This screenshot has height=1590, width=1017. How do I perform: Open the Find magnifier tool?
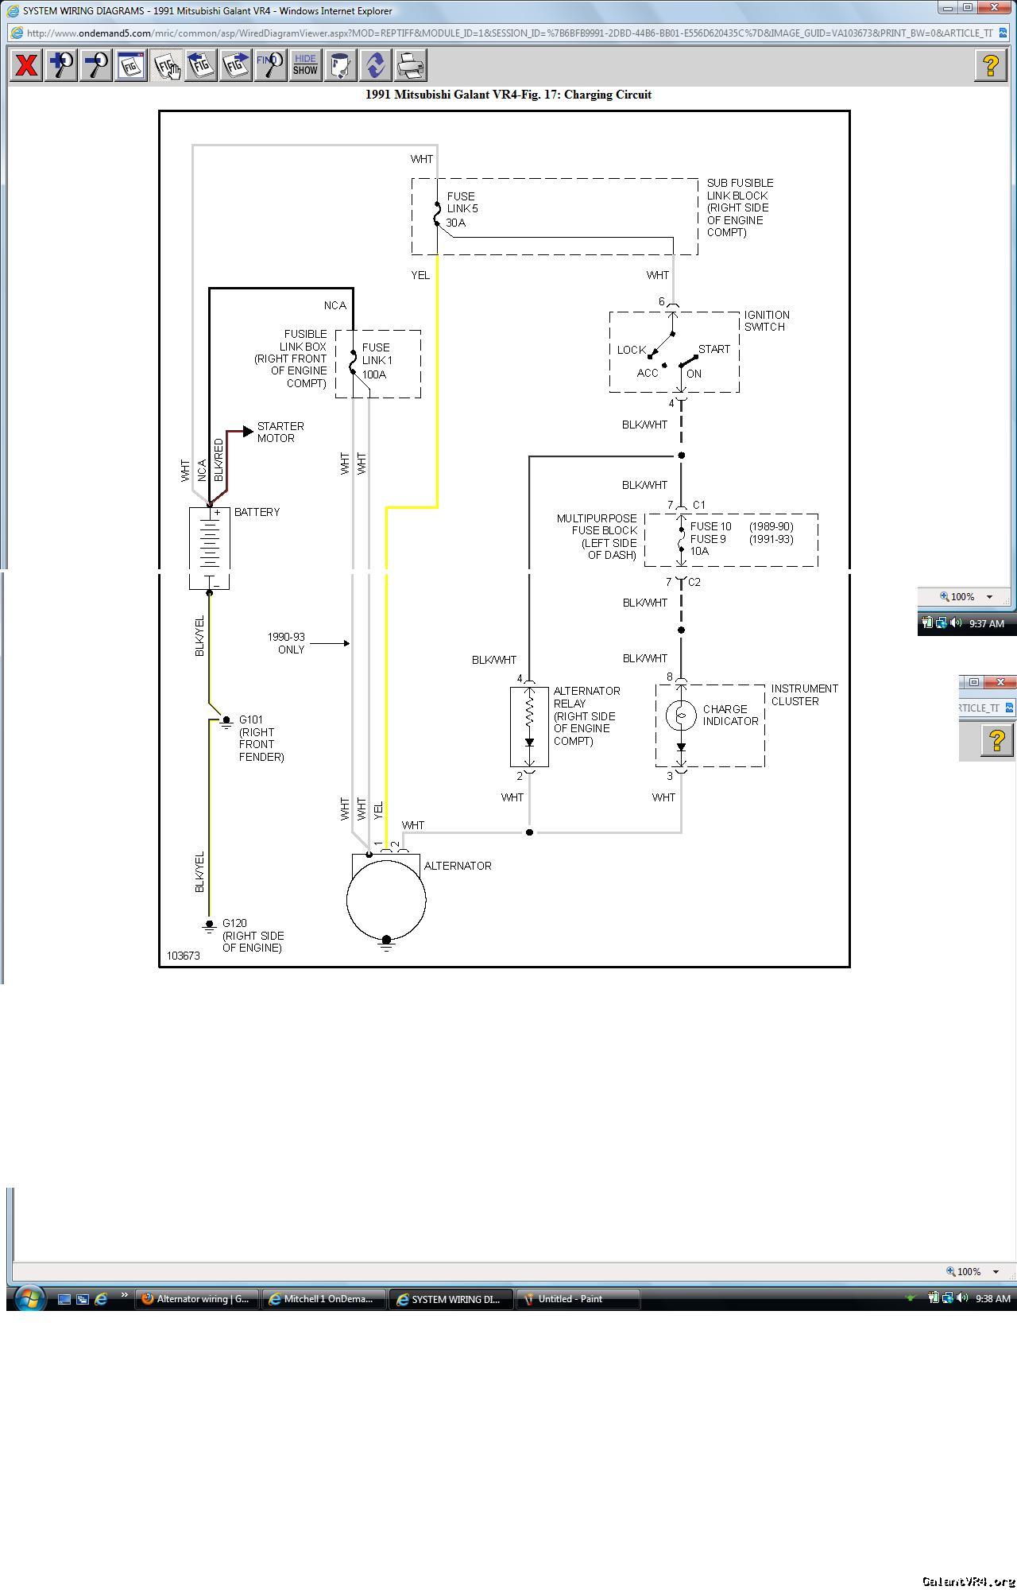tap(270, 65)
